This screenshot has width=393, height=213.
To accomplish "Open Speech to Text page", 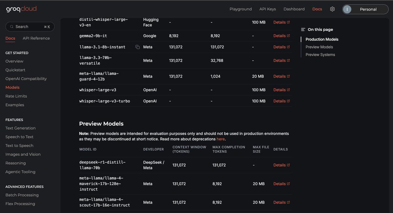I will tap(20, 137).
